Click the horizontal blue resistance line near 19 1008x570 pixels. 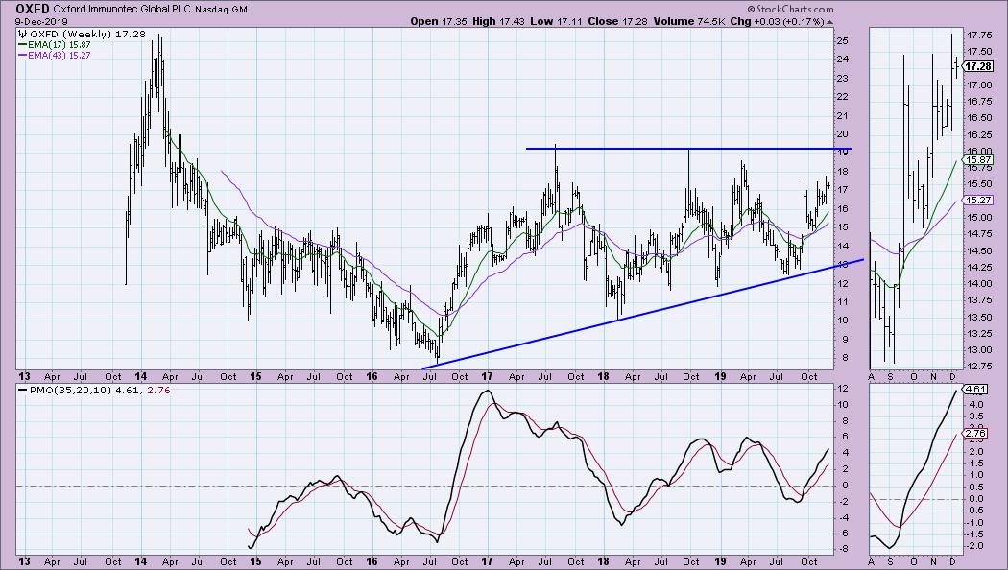pyautogui.click(x=688, y=149)
